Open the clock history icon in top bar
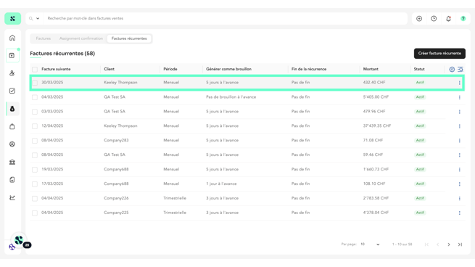The image size is (475, 267). (434, 18)
